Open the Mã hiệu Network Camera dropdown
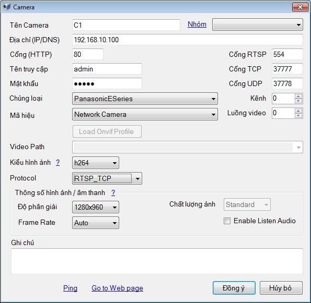The height and width of the screenshot is (303, 311). (145, 114)
